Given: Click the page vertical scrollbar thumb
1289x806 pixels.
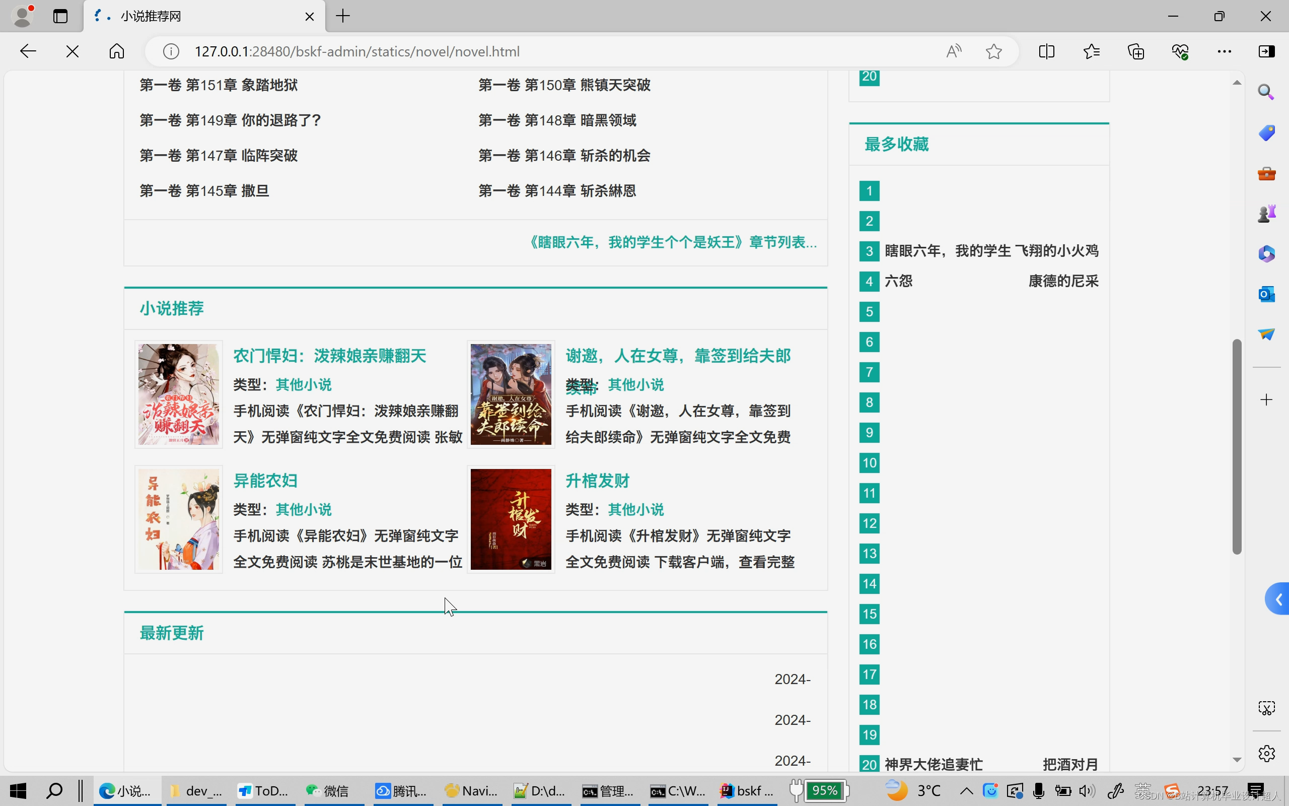Looking at the screenshot, I should click(x=1236, y=447).
